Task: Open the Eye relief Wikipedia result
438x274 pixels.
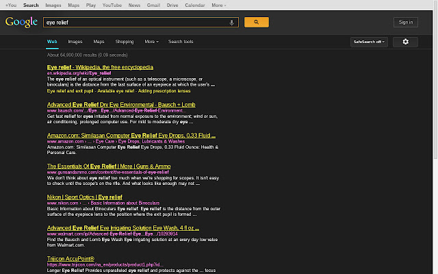Action: click(x=100, y=67)
